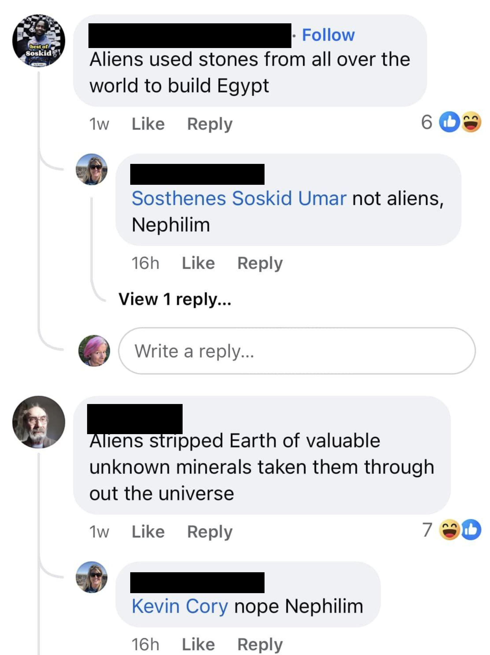This screenshot has width=490, height=655.
Task: Follow the author of the Egypt comment
Action: 328,35
